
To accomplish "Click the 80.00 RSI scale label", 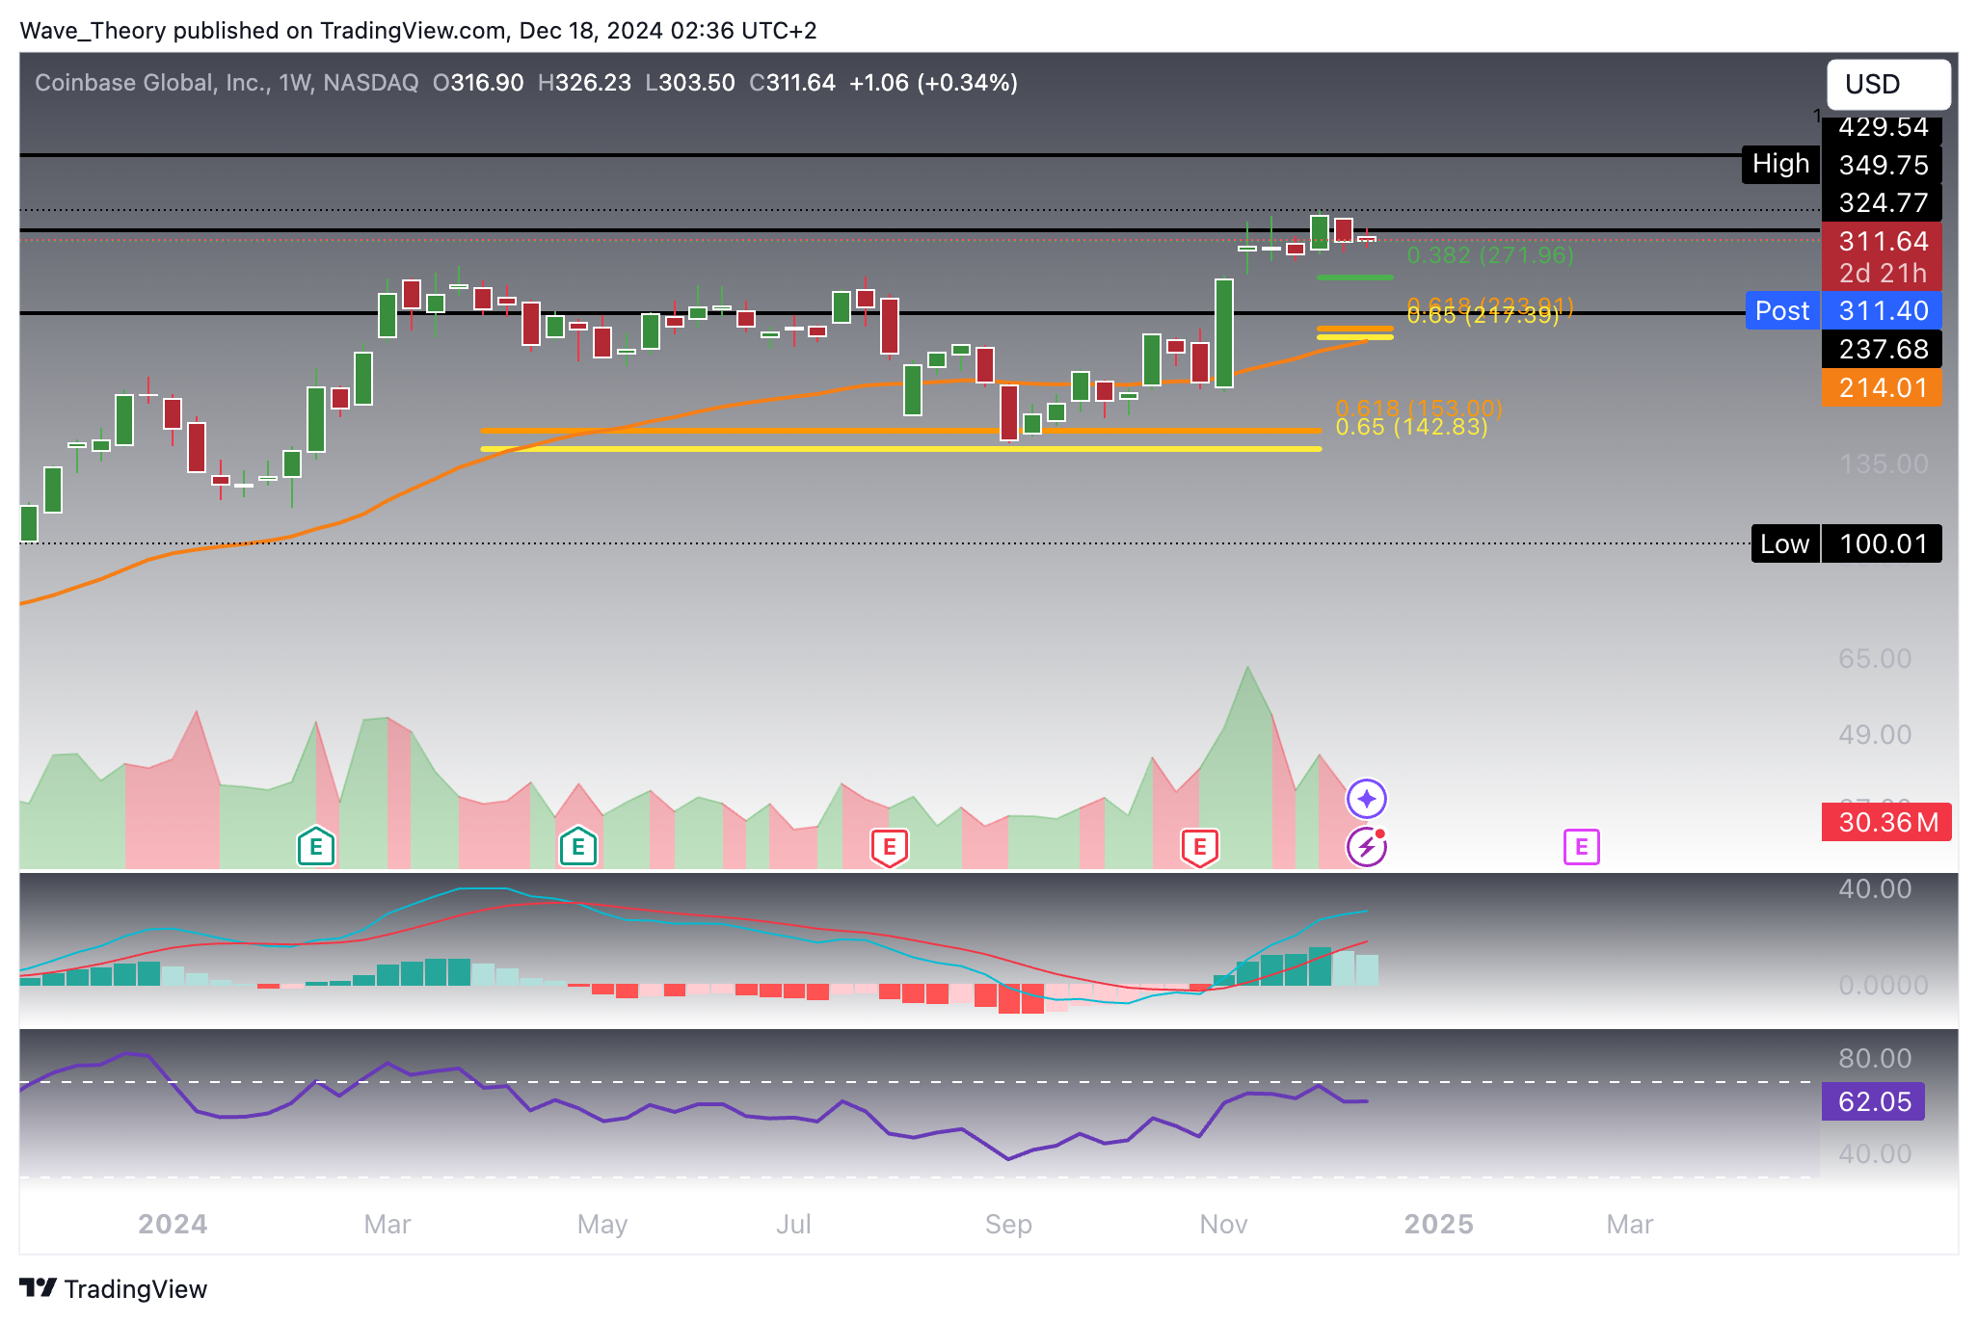I will (1874, 1058).
